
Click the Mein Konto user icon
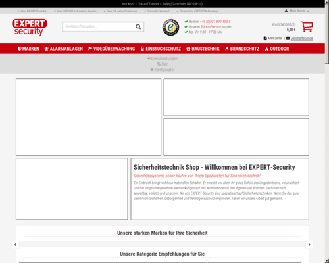286,11
